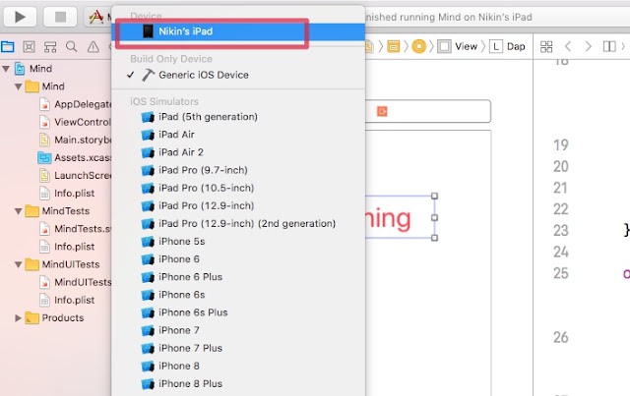Select iPhone 6s simulator
Screen dimensions: 630x396
[238, 295]
